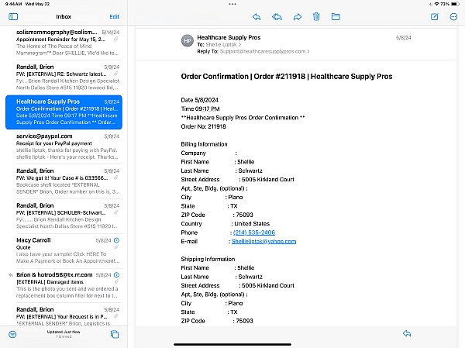This screenshot has width=465, height=348.
Task: Tap the battery indicator in the status bar
Action: pyautogui.click(x=456, y=4)
